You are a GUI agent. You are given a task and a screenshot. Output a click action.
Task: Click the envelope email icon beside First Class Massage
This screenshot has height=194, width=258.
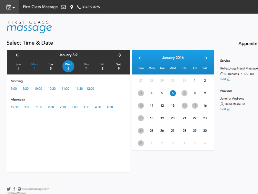(63, 6)
